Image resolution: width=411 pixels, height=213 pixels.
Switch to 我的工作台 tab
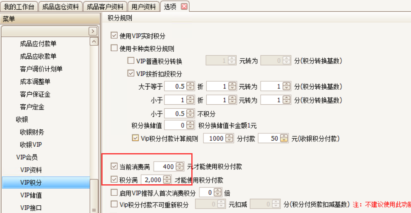19,6
